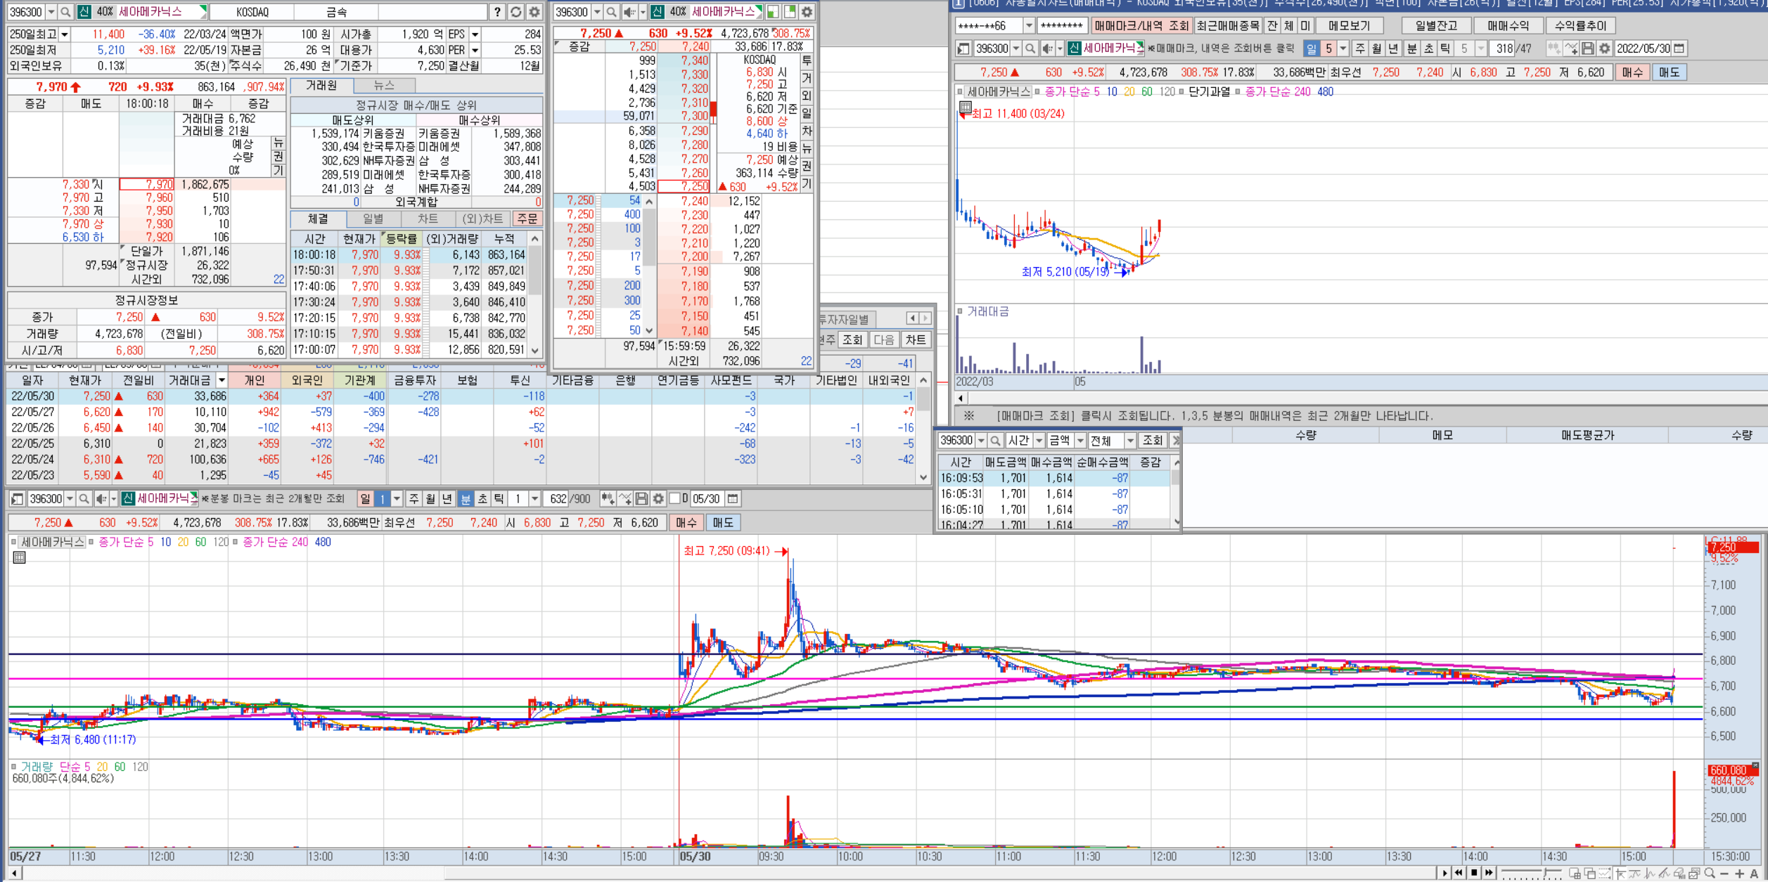Viewport: 1768px width, 882px height.
Task: Click the crosshair cursor tool in bottom chart toolbar
Action: (x=1620, y=874)
